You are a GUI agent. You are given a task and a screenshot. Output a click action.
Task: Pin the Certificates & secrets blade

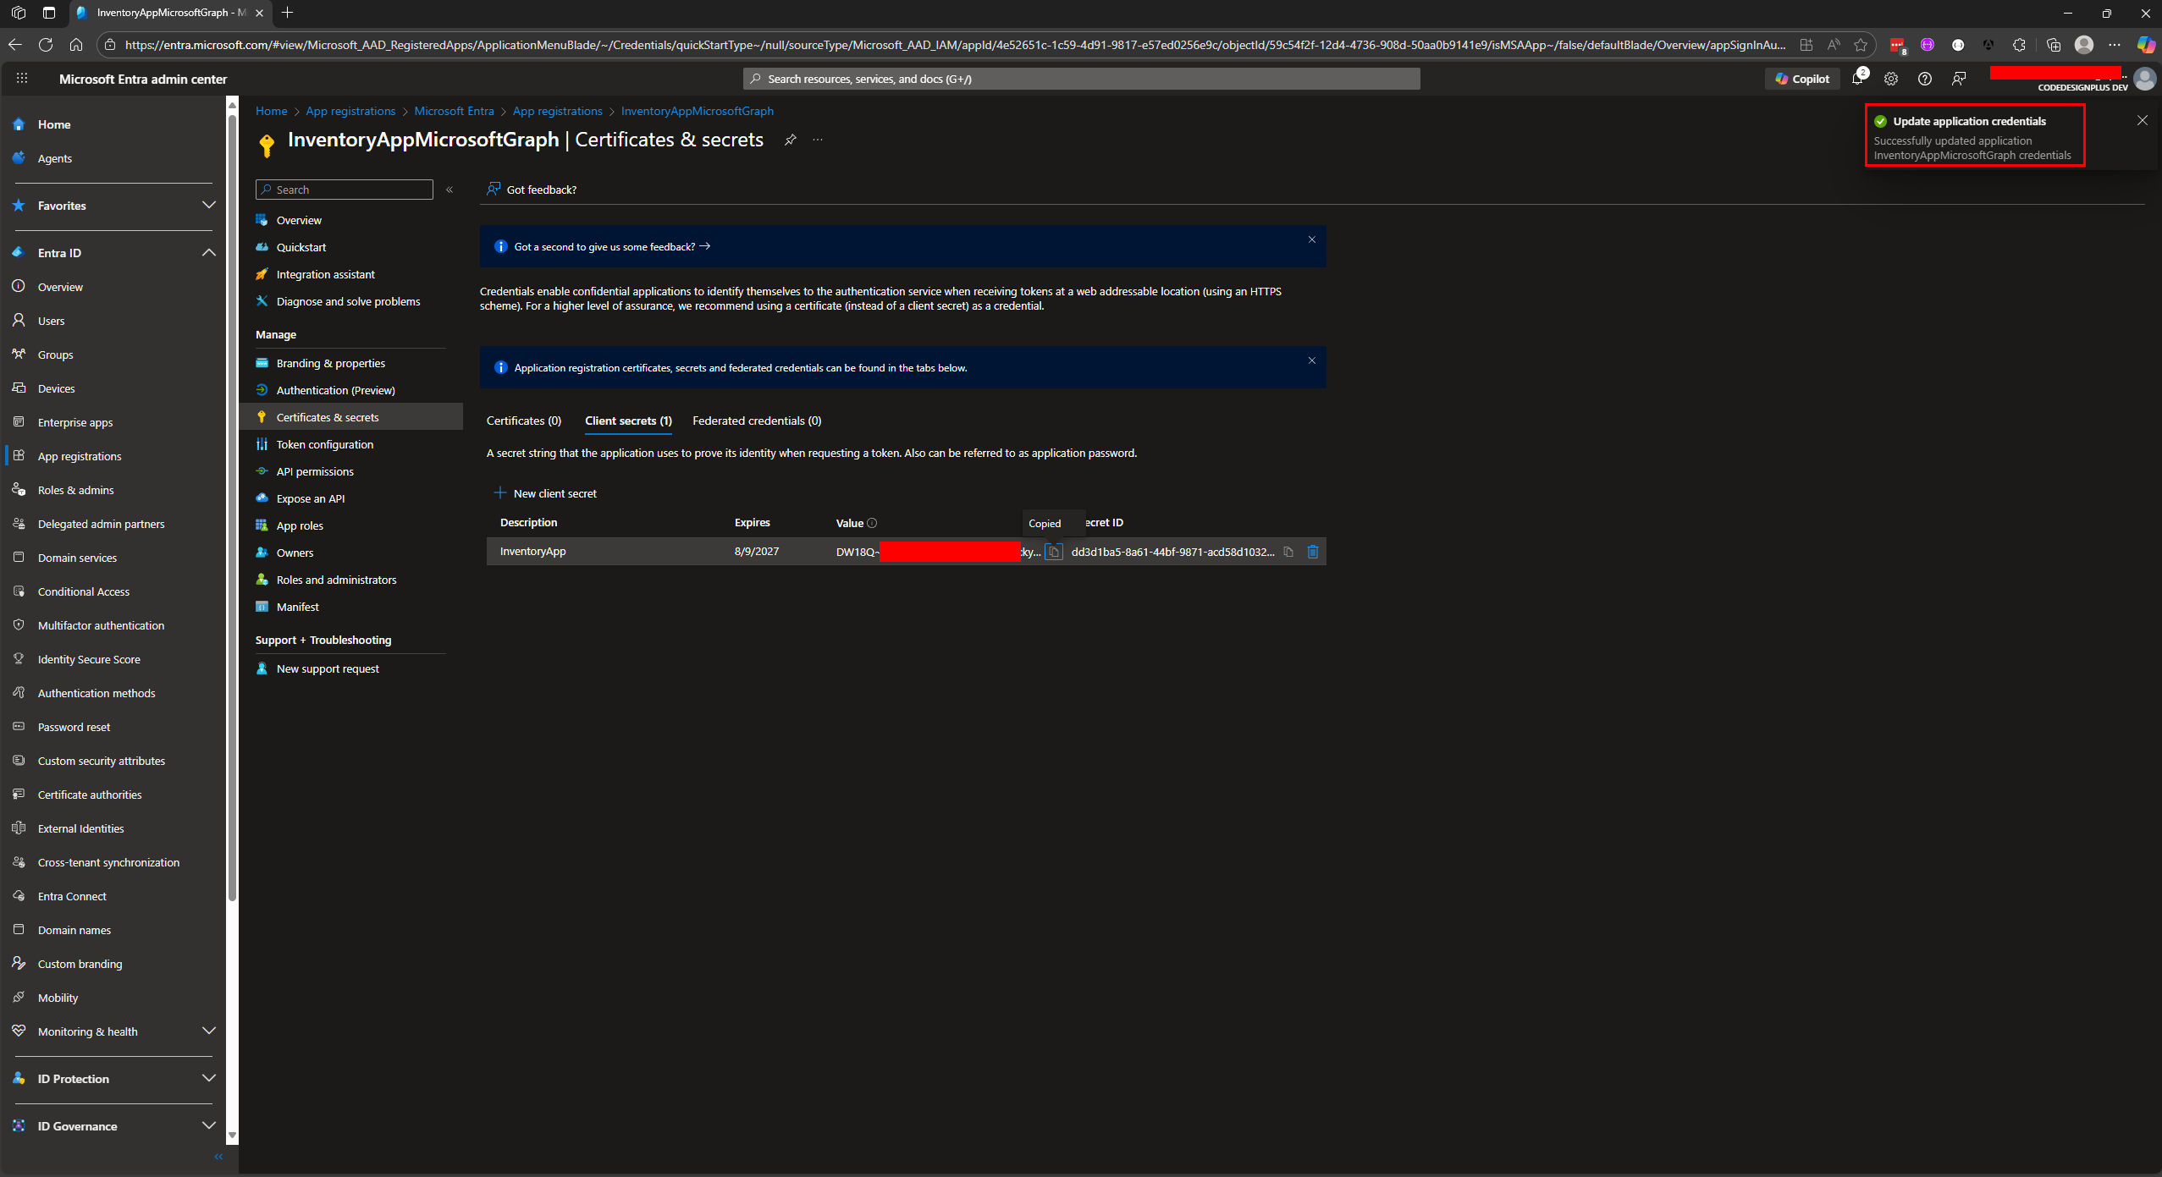click(x=790, y=140)
